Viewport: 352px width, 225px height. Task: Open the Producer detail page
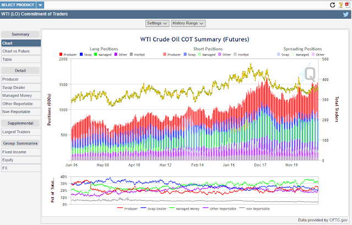click(x=21, y=79)
